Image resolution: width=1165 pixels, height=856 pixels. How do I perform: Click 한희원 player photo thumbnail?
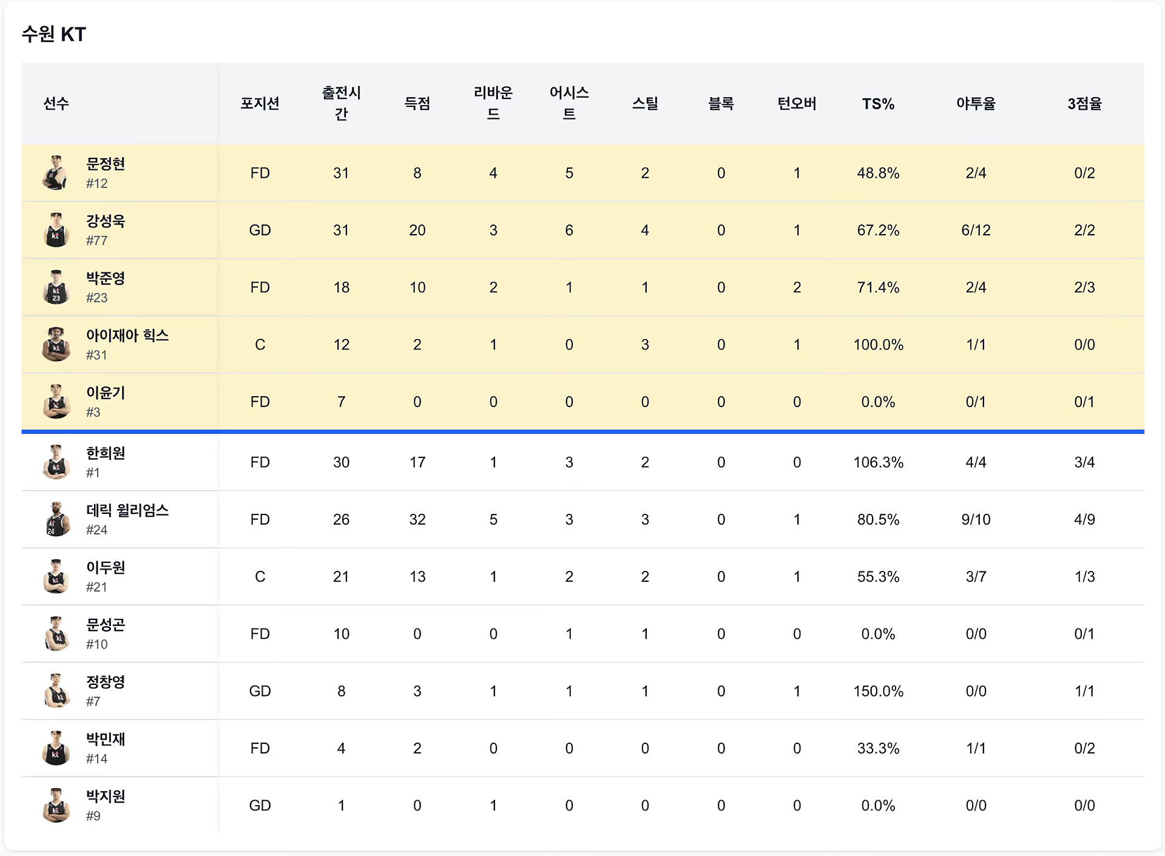point(56,462)
